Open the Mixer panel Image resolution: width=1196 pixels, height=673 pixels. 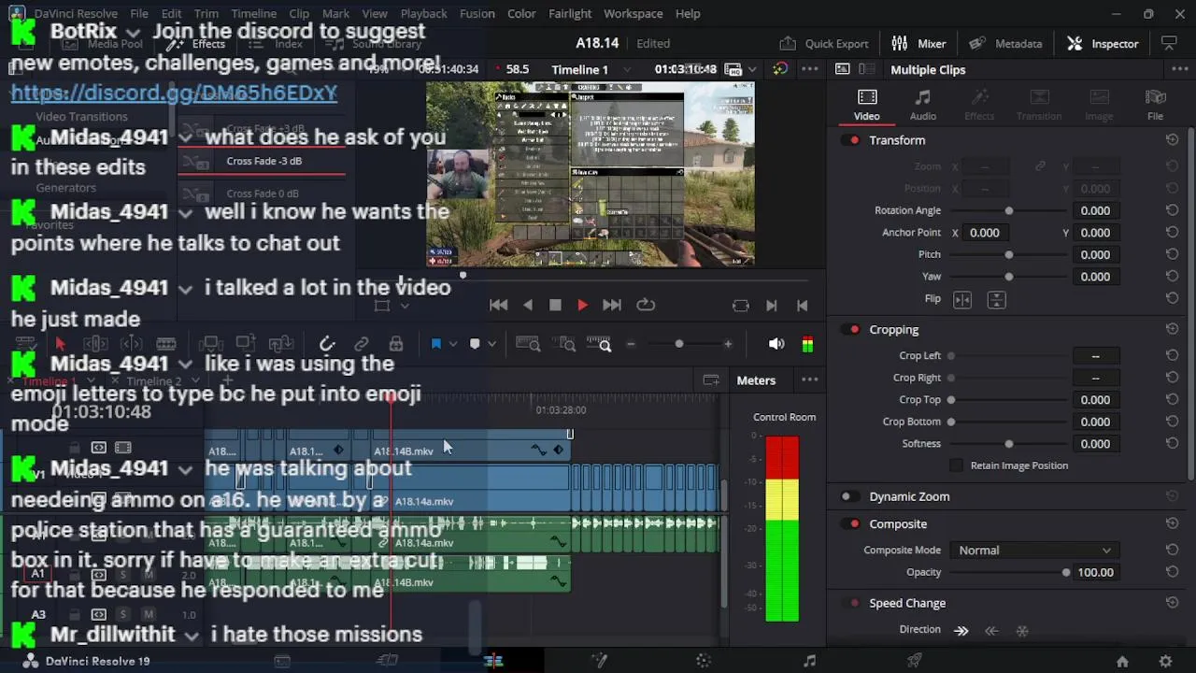(x=918, y=43)
